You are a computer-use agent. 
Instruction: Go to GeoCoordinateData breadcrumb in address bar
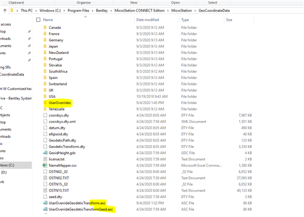[214, 11]
